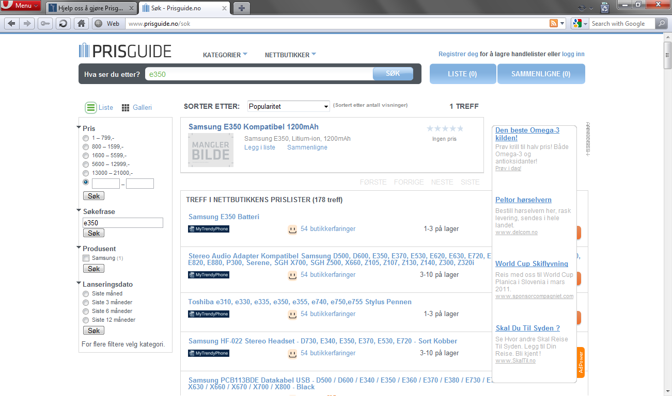Click the magnifier search button
672x396 pixels.
pyautogui.click(x=662, y=23)
